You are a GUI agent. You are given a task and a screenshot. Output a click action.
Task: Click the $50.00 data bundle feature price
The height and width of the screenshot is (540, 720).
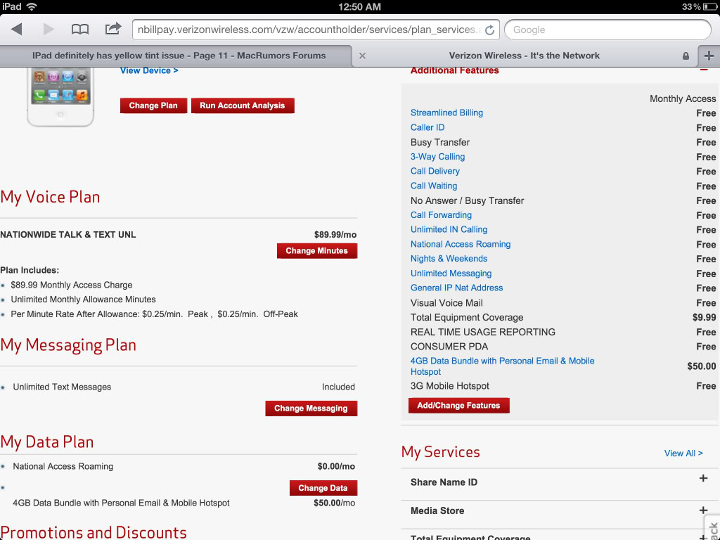[x=701, y=366]
